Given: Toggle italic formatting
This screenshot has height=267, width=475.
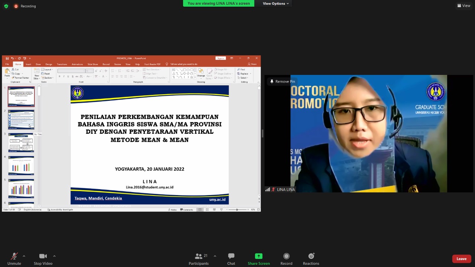Looking at the screenshot, I should [x=64, y=76].
